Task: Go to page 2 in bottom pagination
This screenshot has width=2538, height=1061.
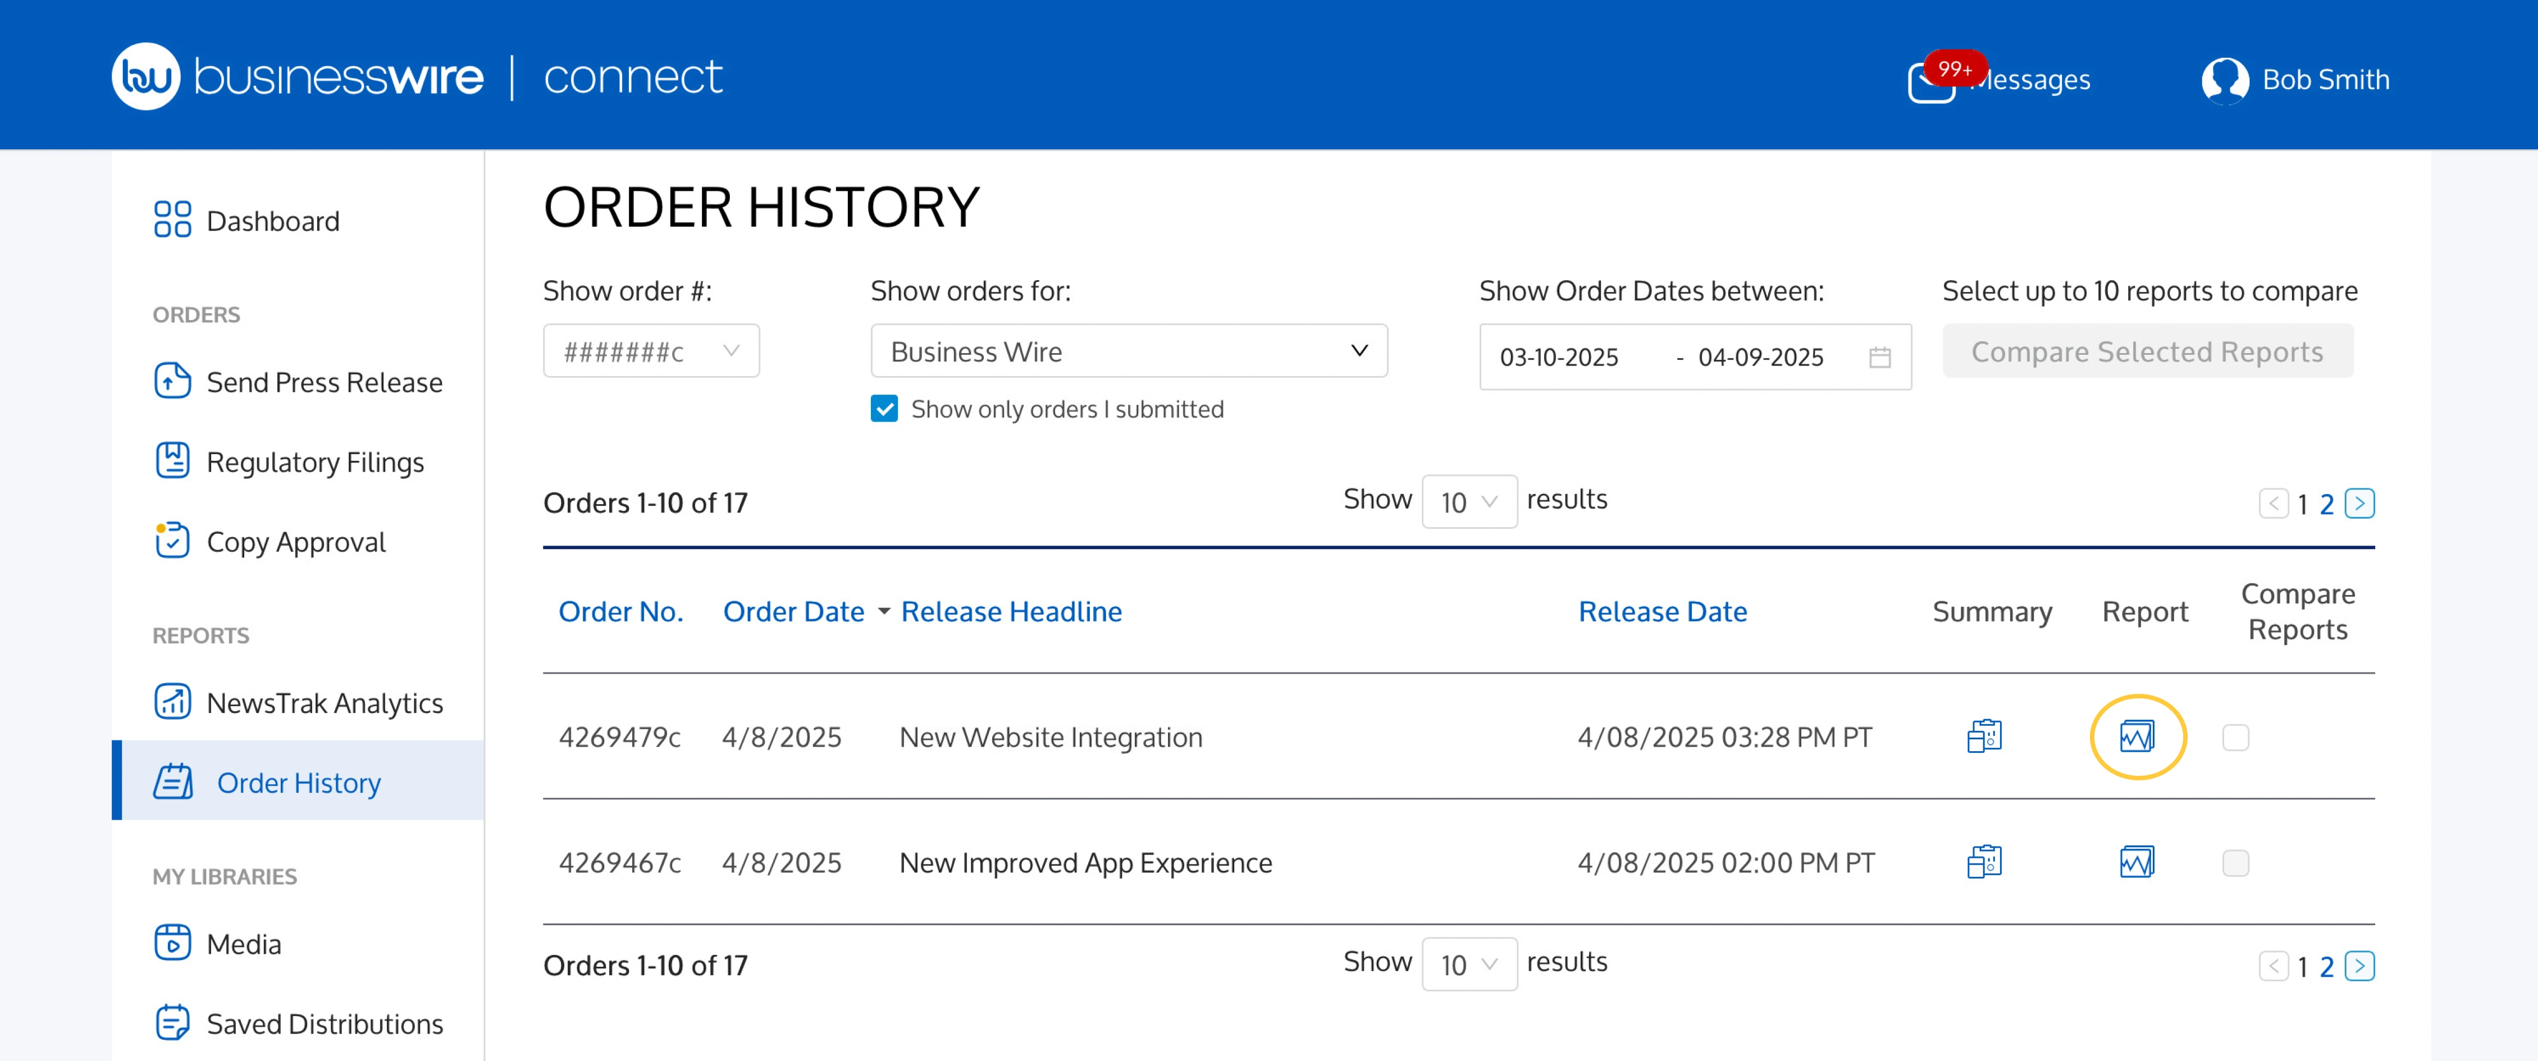Action: (2326, 967)
